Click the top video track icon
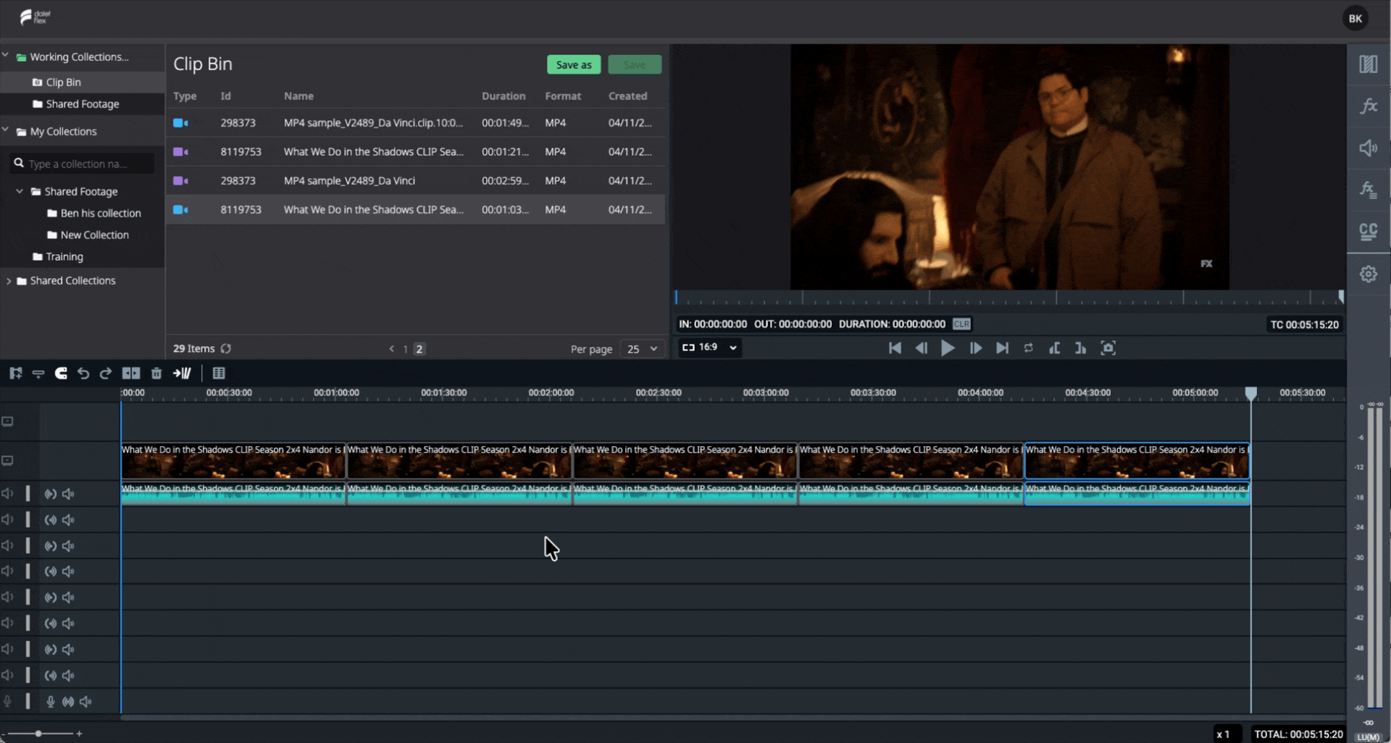This screenshot has width=1391, height=743. click(8, 422)
